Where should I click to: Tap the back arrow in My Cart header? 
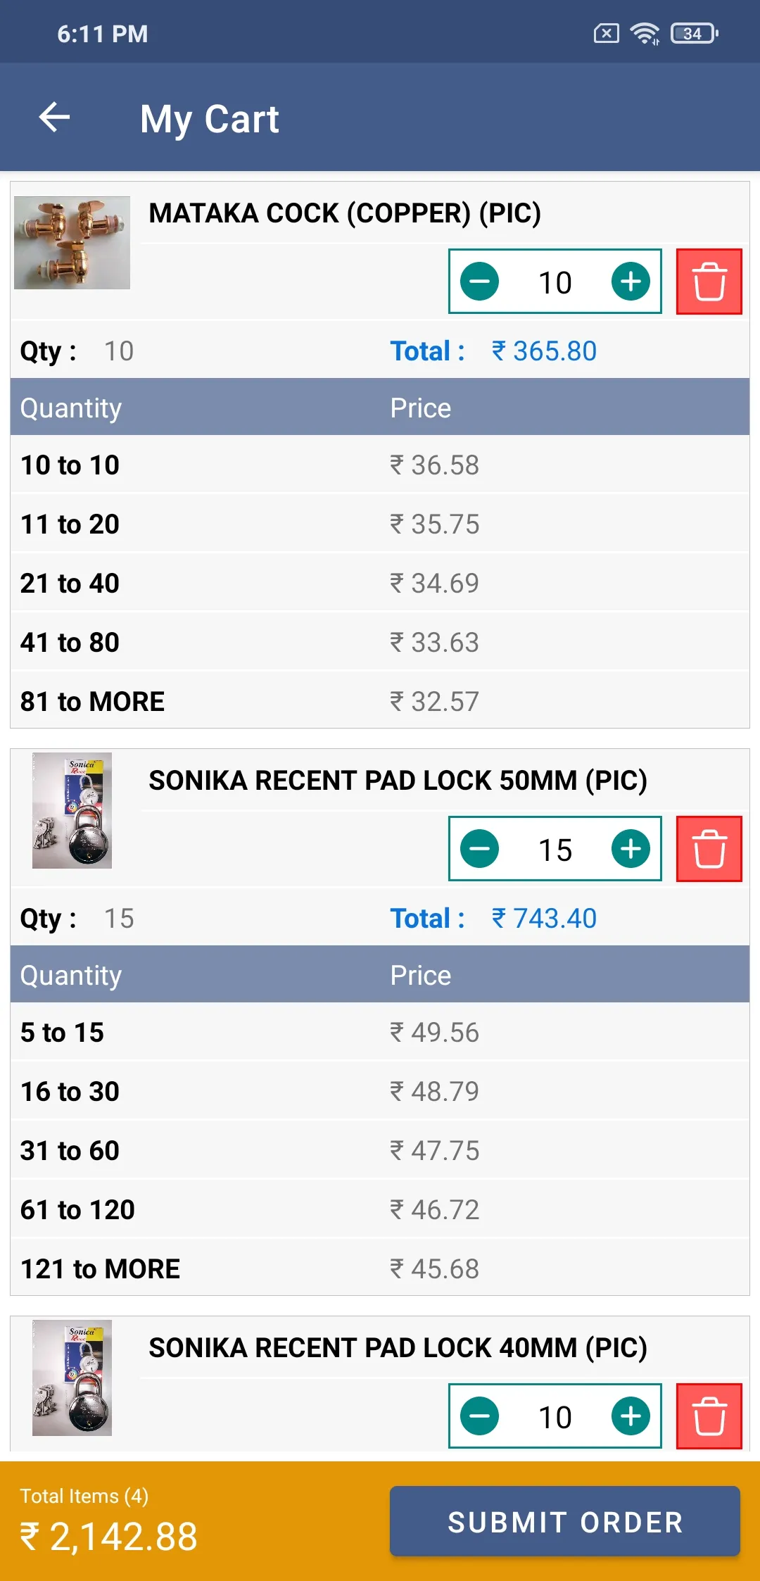(x=54, y=117)
